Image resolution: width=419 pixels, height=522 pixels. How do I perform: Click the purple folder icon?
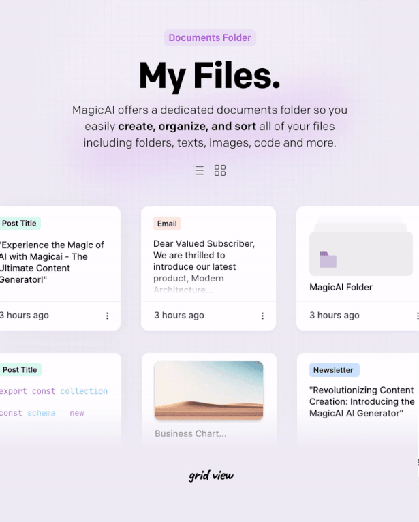[x=328, y=260]
